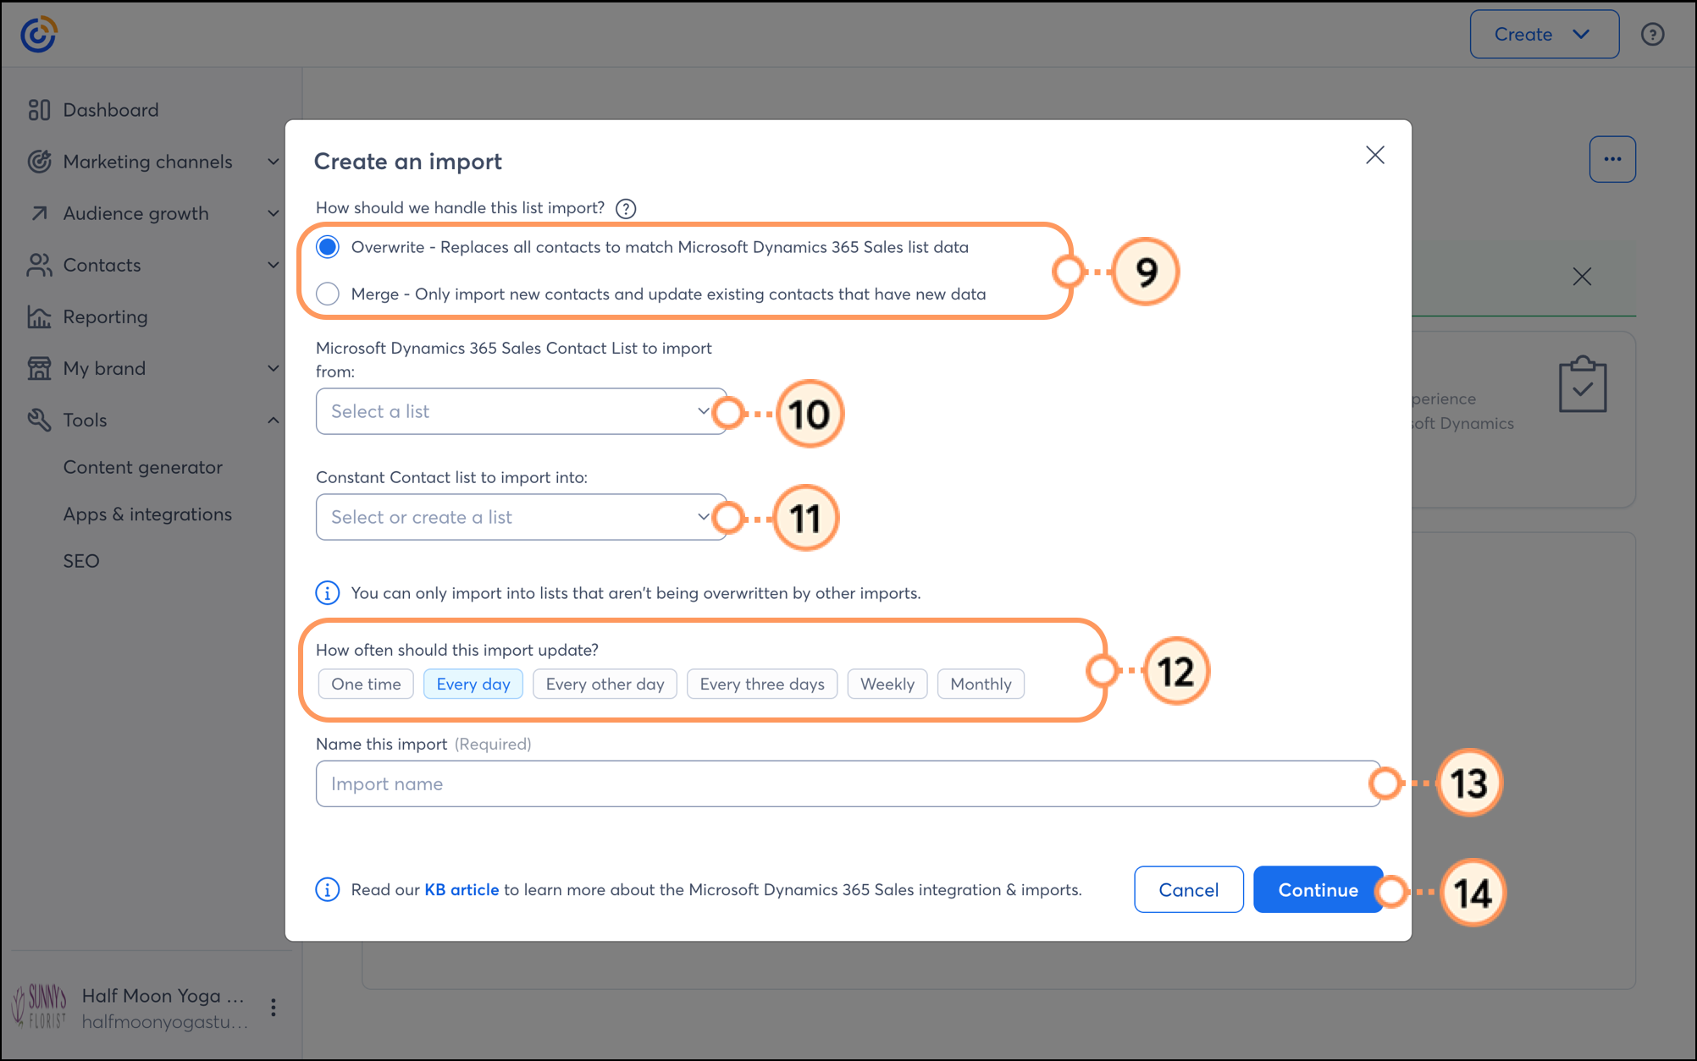
Task: Click the Tools wrench icon
Action: (39, 420)
